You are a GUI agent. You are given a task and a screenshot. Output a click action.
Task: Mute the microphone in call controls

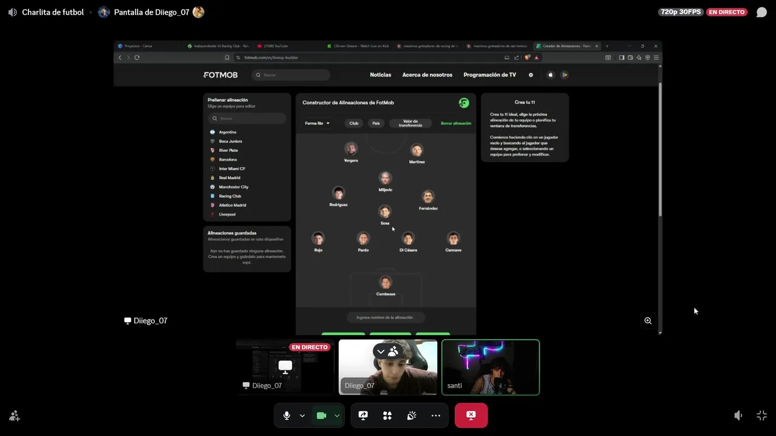coord(287,415)
